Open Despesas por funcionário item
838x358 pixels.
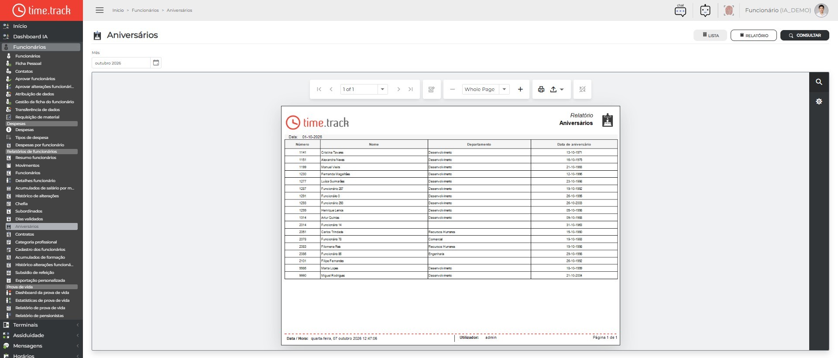[x=40, y=145]
